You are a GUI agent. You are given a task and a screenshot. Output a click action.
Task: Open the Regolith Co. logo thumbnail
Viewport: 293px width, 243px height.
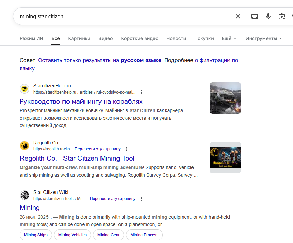[225, 158]
